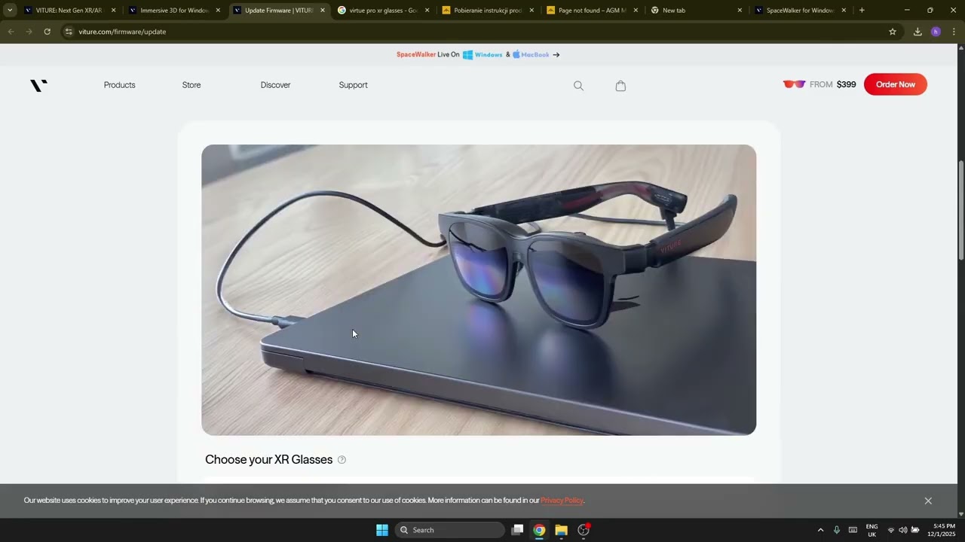Open the Support menu
Image resolution: width=965 pixels, height=542 pixels.
point(354,85)
